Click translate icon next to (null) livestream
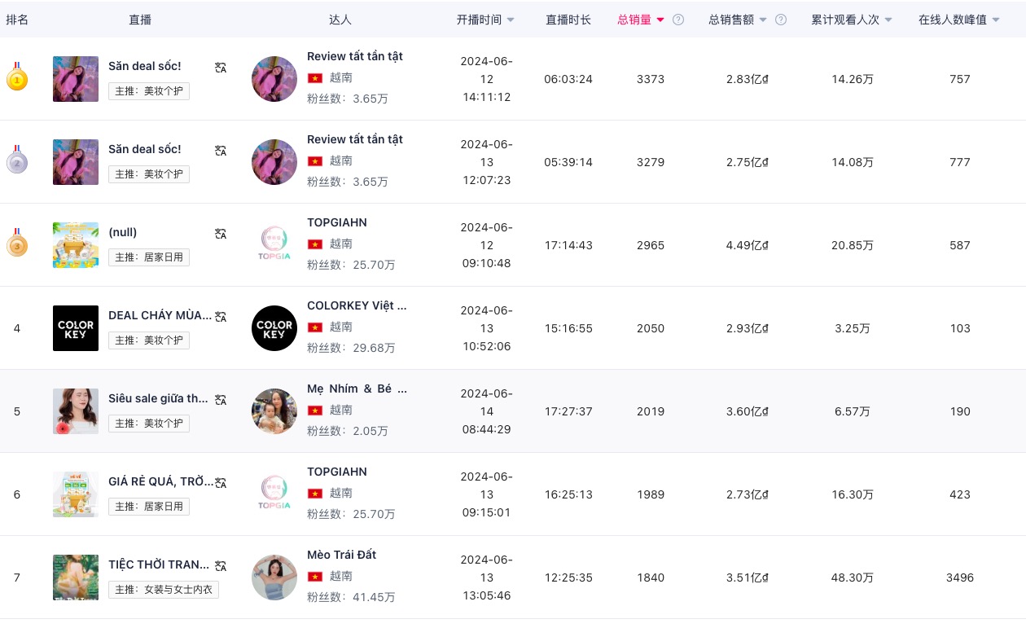The height and width of the screenshot is (628, 1026). pos(221,234)
